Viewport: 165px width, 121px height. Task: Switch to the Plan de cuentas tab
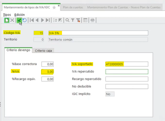pos(73,7)
